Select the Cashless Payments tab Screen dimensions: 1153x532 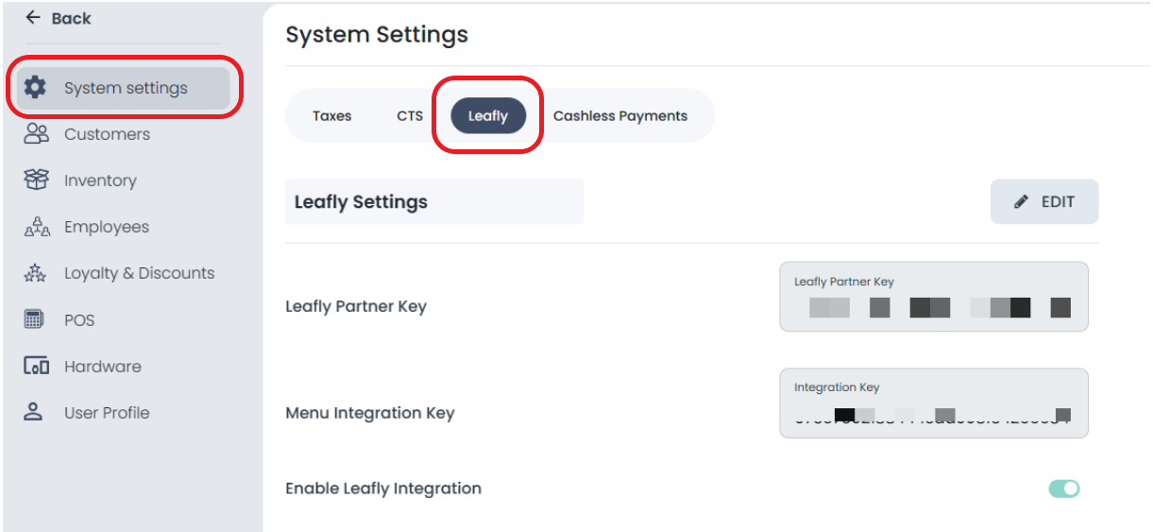pos(620,116)
